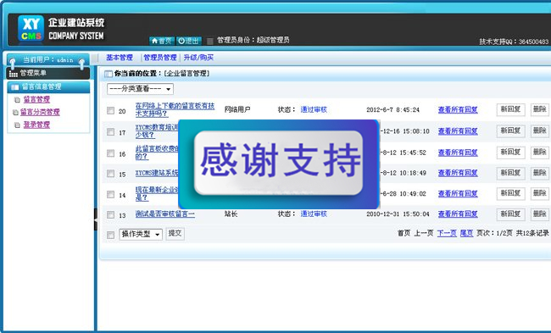Click the 感谢支持 popup banner

tap(279, 164)
